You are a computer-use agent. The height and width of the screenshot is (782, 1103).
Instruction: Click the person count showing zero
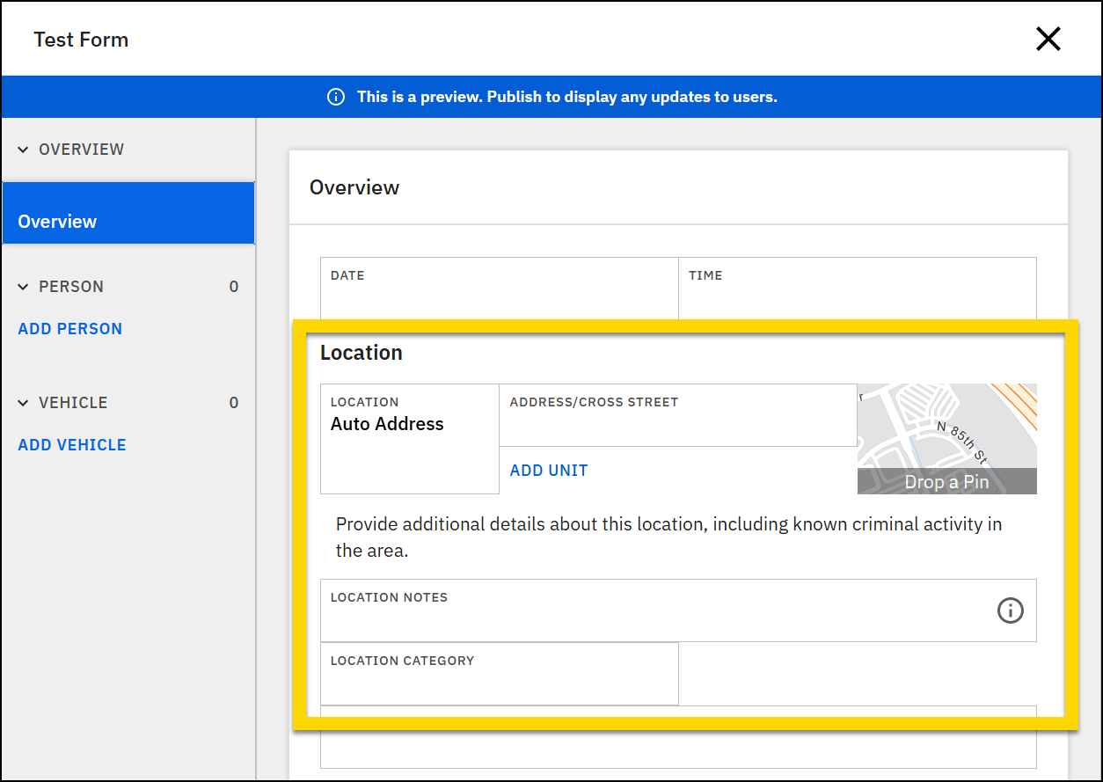(x=233, y=286)
